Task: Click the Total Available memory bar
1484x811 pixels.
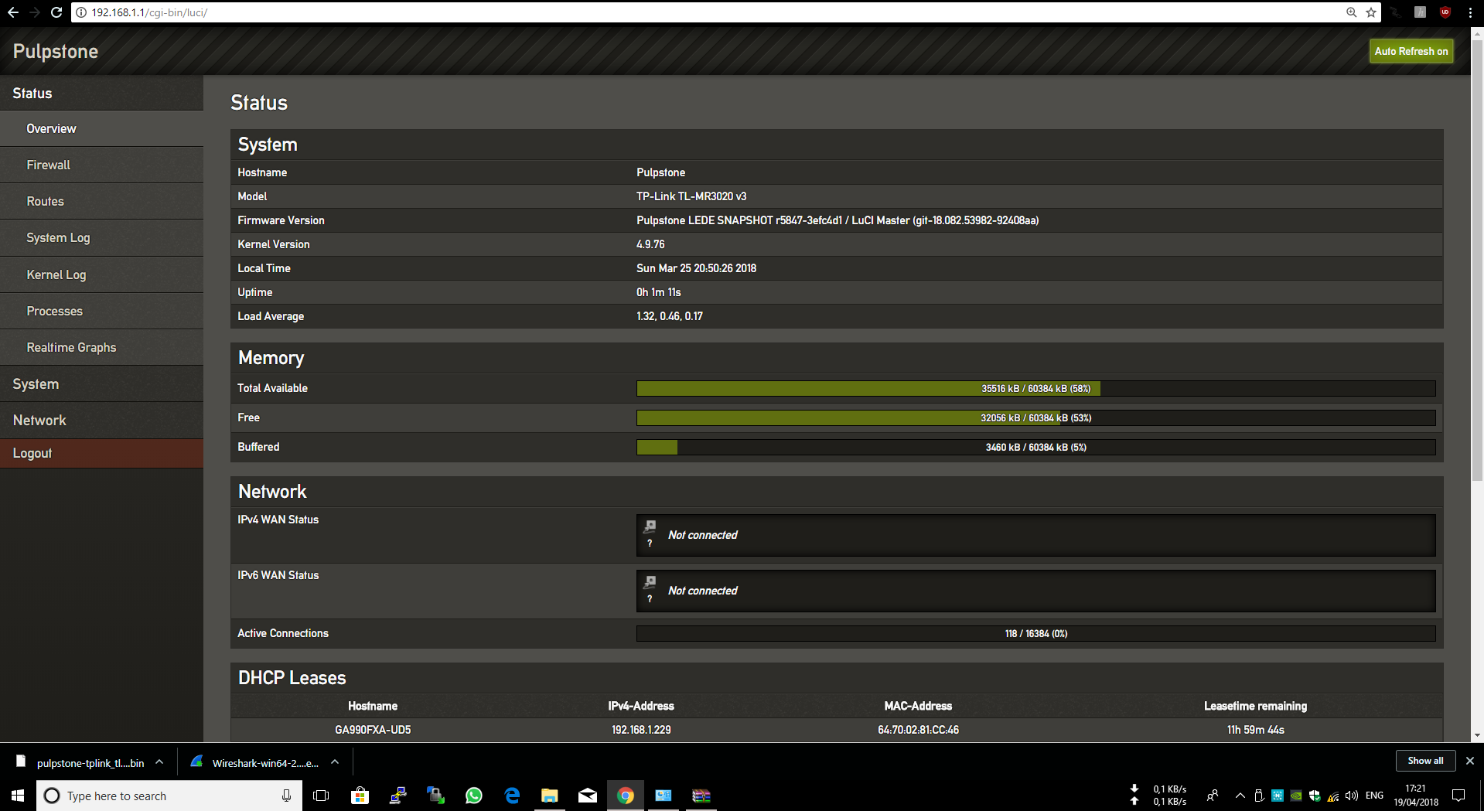Action: coord(1035,388)
